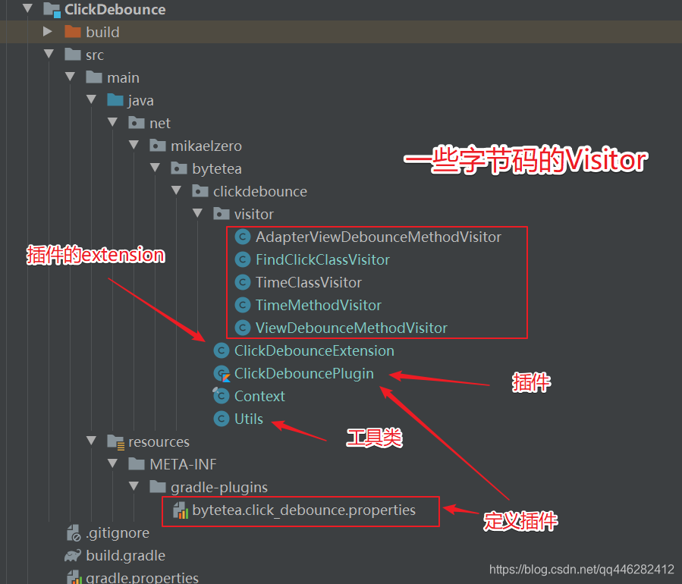The height and width of the screenshot is (584, 682).
Task: Open the Context class
Action: pos(259,396)
